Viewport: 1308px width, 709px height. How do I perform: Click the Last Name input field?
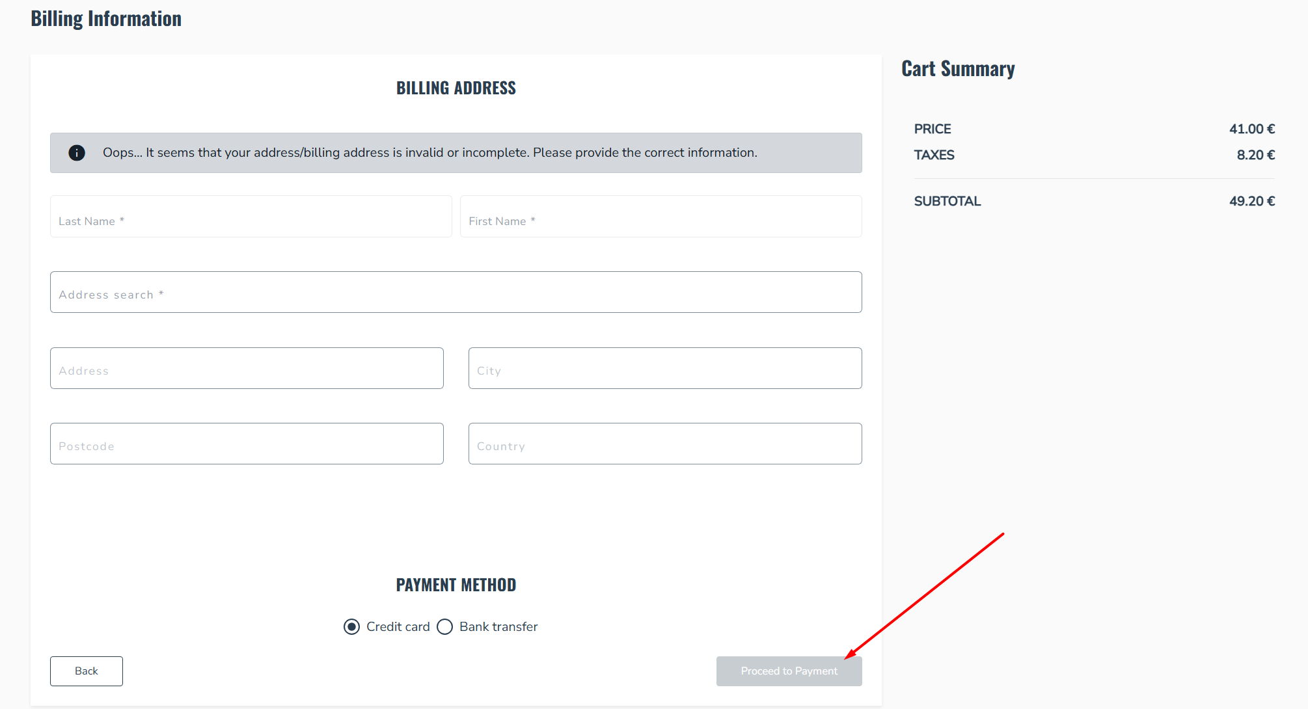[x=251, y=217]
